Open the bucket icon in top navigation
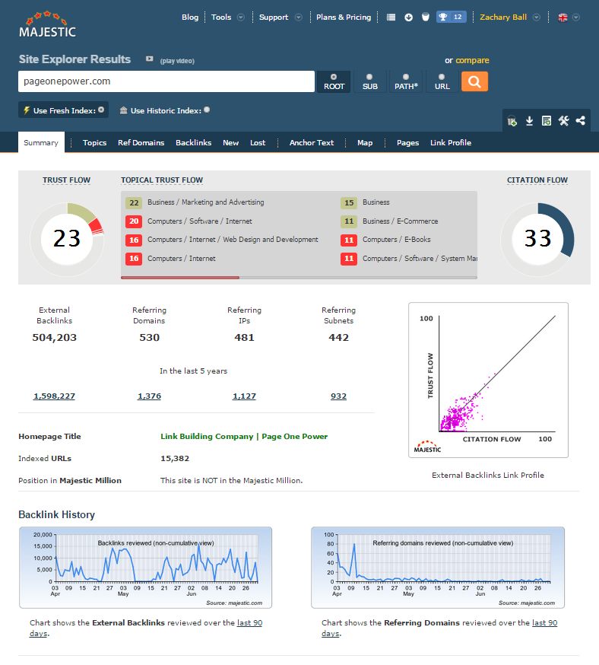Image resolution: width=599 pixels, height=665 pixels. point(426,17)
